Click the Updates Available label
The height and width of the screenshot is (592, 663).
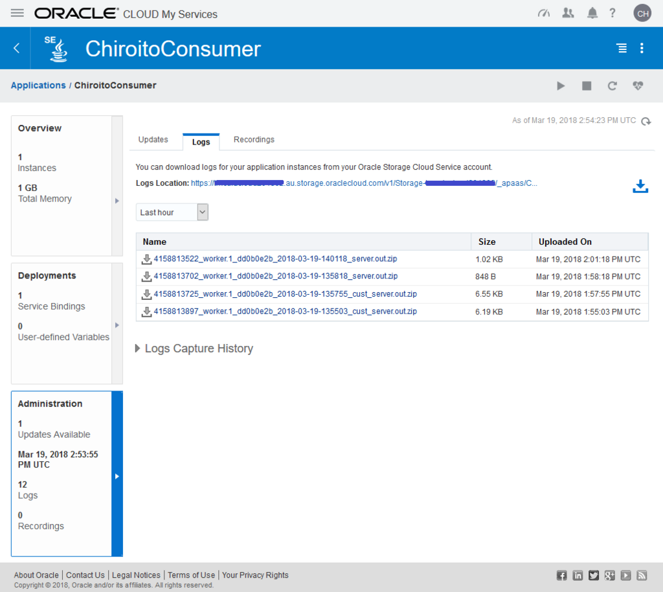(x=54, y=435)
